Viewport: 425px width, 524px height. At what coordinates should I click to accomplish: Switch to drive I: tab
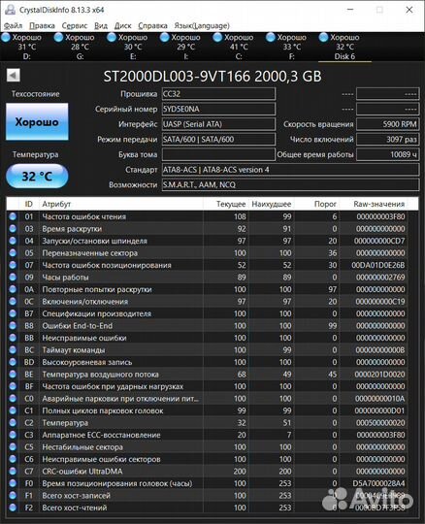point(185,47)
